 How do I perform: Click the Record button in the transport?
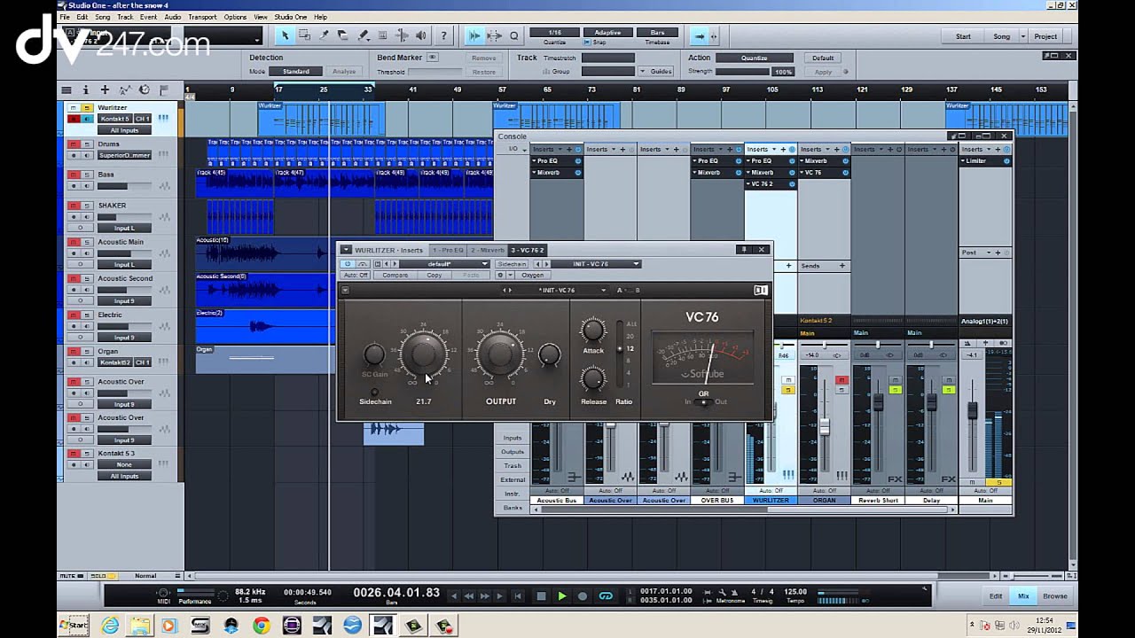(x=583, y=596)
